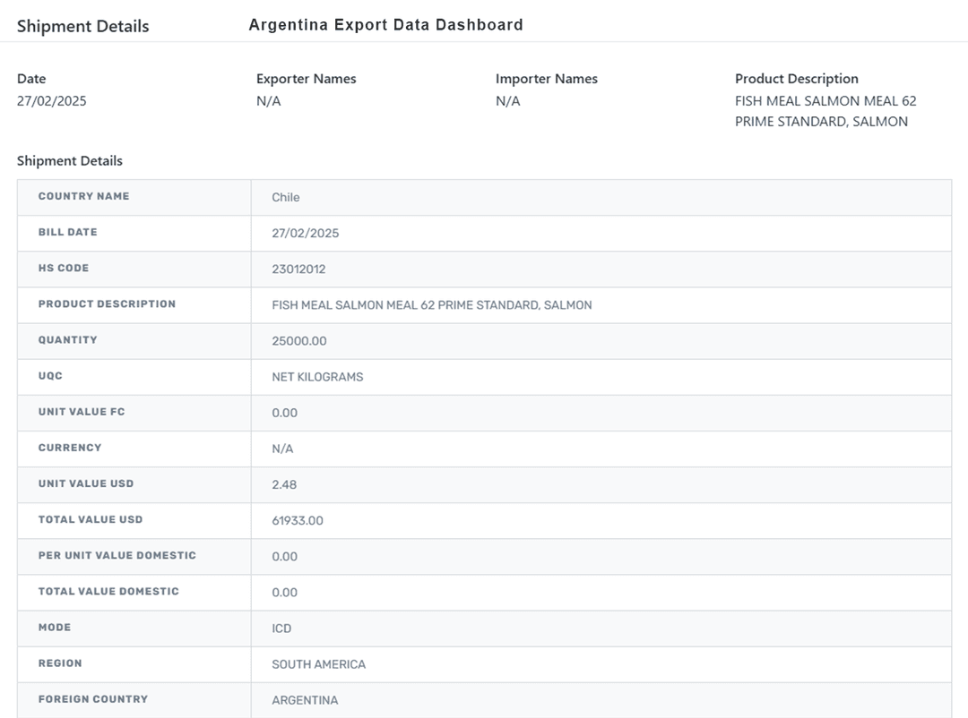Select the Mode value ICD

click(281, 628)
